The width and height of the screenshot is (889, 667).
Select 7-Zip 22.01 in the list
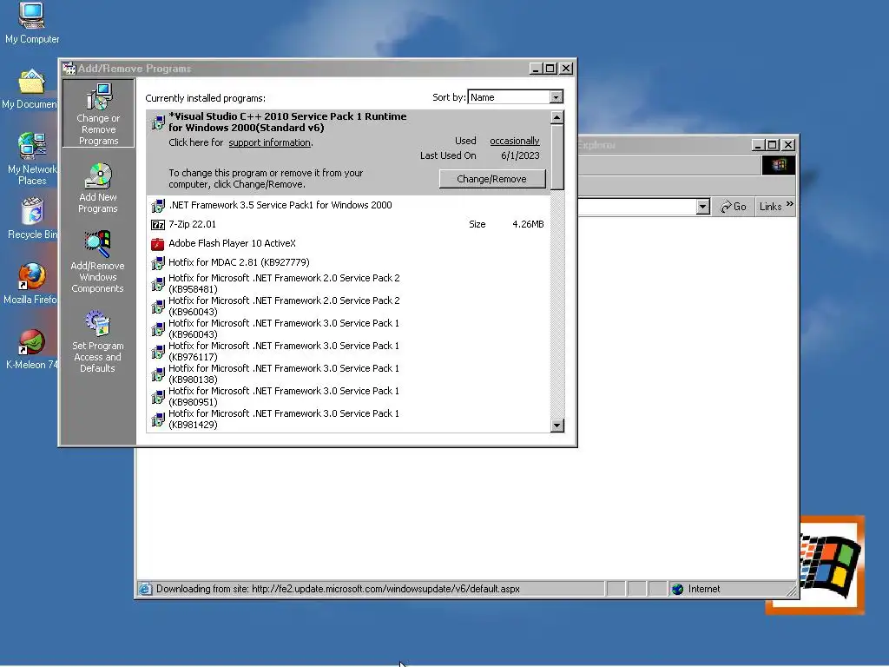tap(348, 225)
